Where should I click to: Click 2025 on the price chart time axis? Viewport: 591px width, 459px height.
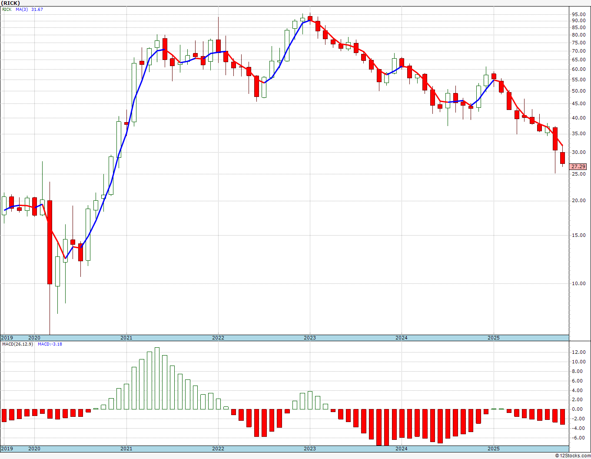coord(494,338)
